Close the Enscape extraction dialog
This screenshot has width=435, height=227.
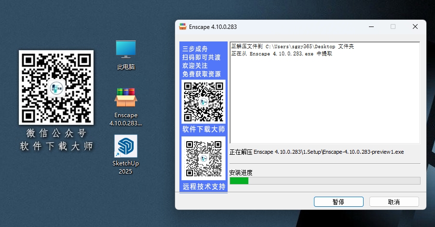click(x=415, y=27)
